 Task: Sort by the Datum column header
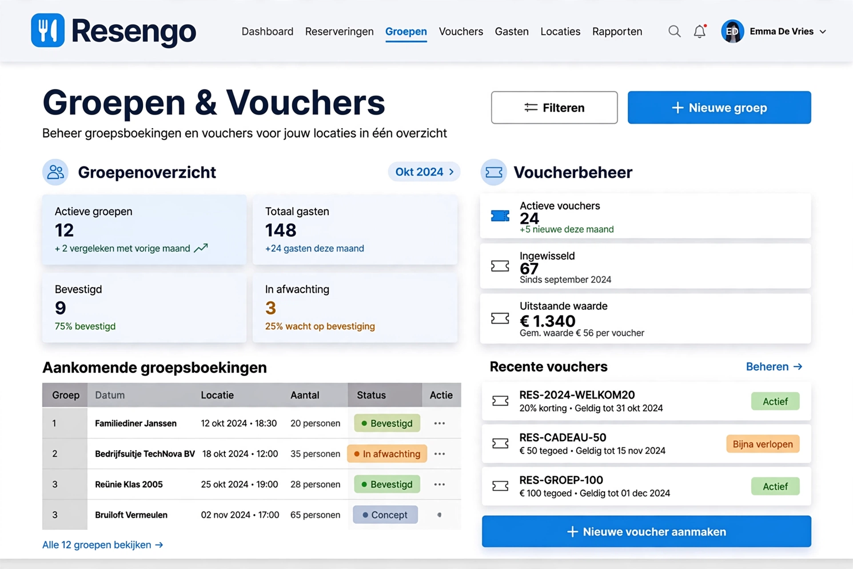(x=110, y=395)
